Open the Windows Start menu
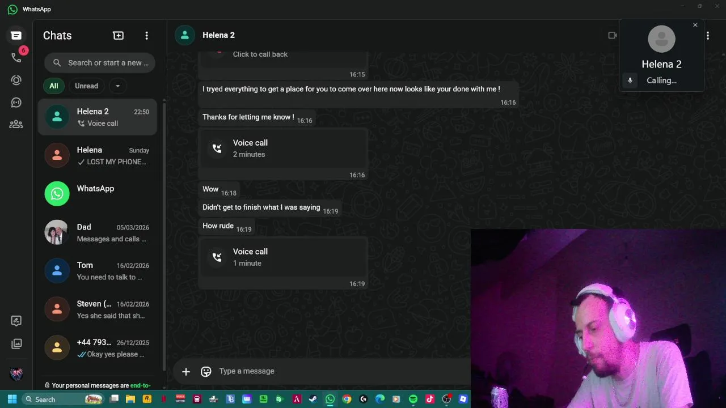 tap(12, 399)
